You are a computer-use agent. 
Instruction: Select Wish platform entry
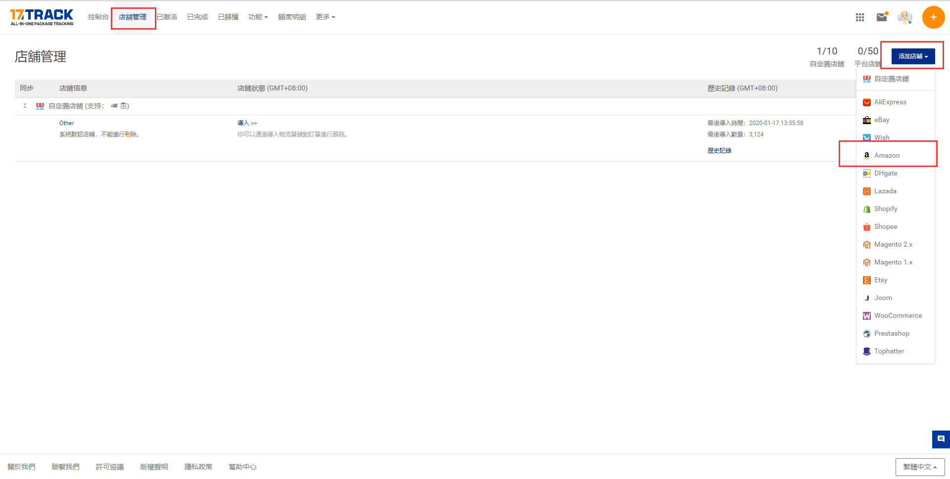click(x=896, y=137)
